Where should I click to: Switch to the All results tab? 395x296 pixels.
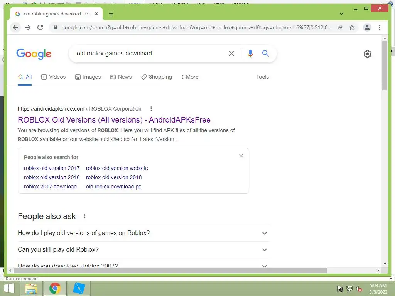click(25, 77)
